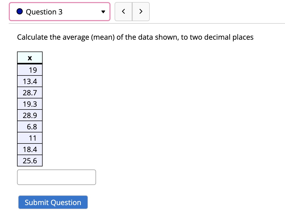Click the table cell containing 28.7
This screenshot has width=285, height=220.
(30, 92)
